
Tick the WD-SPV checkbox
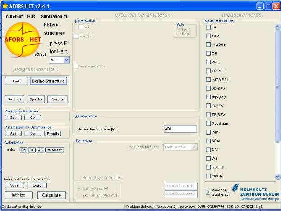click(x=208, y=97)
